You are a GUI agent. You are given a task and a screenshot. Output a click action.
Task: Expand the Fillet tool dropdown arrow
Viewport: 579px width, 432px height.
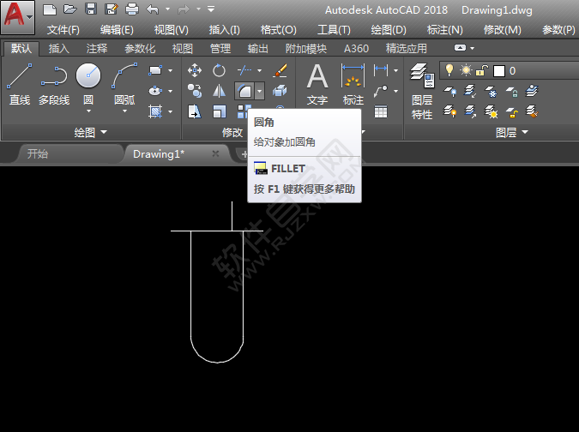coord(259,91)
